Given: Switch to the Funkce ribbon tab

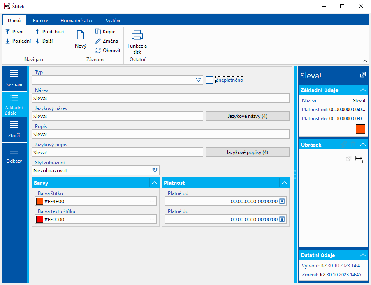Looking at the screenshot, I should [40, 21].
